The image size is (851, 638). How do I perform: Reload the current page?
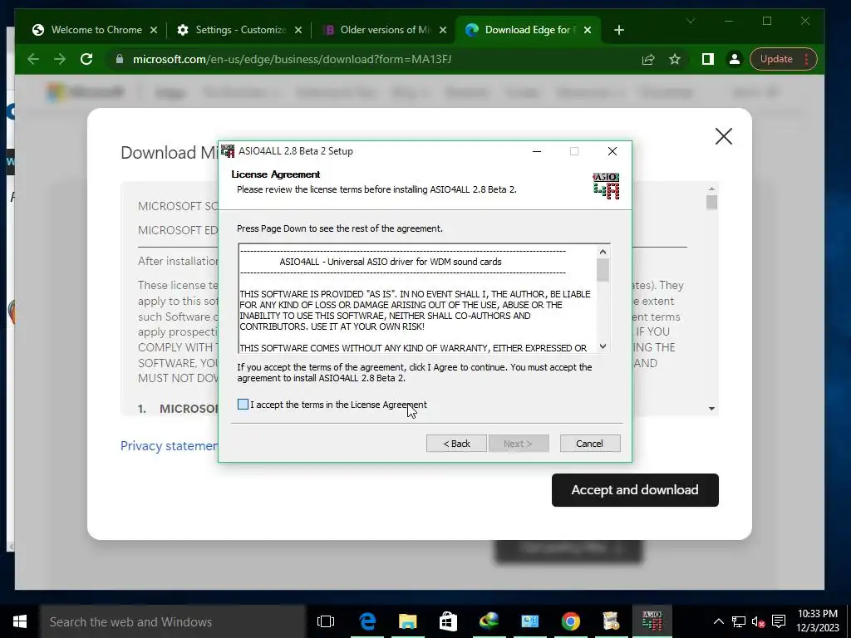[86, 59]
